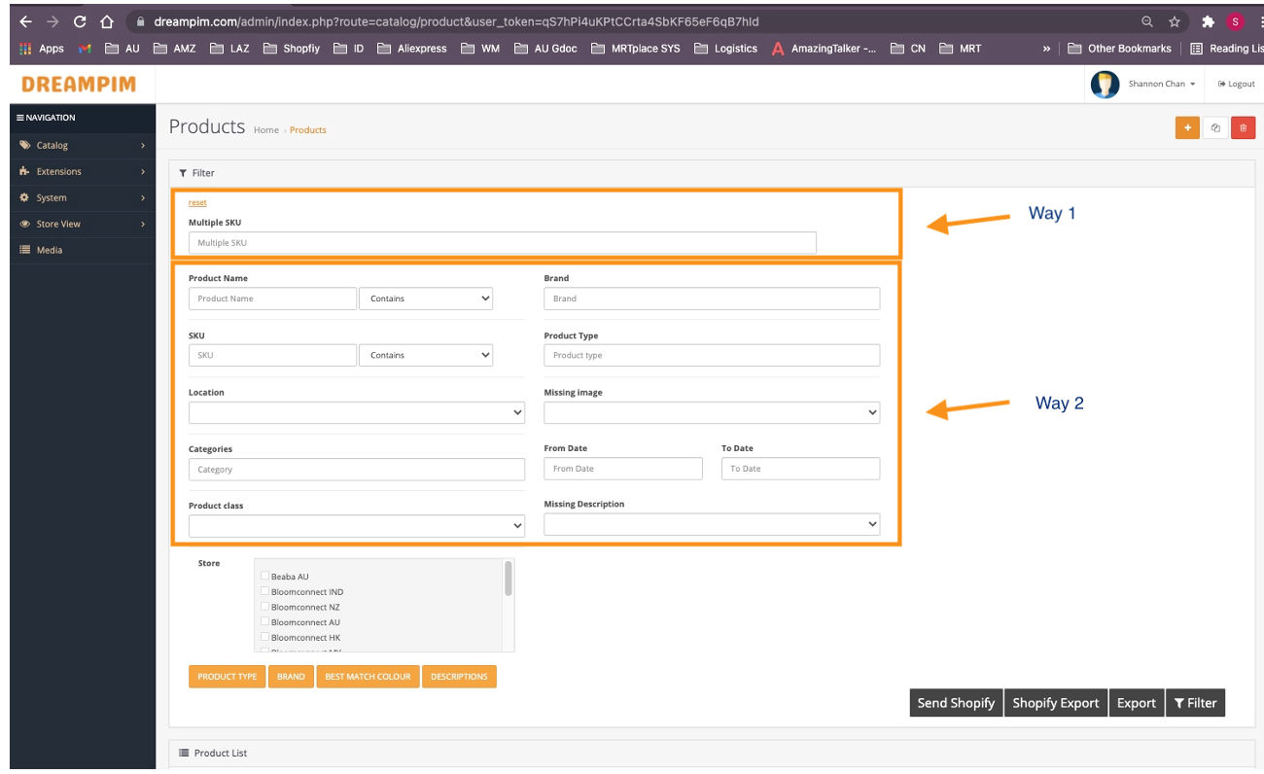Click the Send Shopify button
Viewport: 1264px width, 774px height.
click(956, 703)
